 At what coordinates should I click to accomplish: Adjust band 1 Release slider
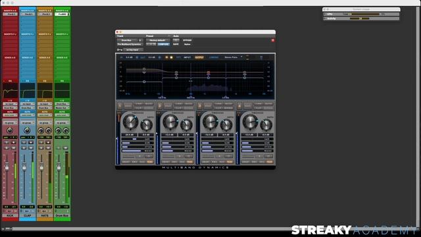click(x=137, y=151)
